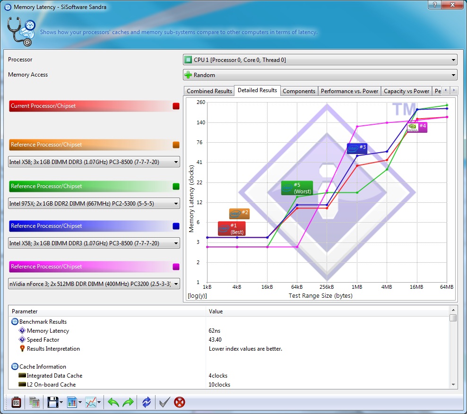Open green reference Intel 975X dropdown
The width and height of the screenshot is (467, 414).
point(94,203)
